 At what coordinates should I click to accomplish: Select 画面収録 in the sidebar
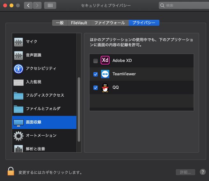tap(44, 122)
